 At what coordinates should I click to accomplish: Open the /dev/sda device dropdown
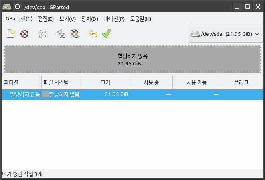tap(225, 34)
